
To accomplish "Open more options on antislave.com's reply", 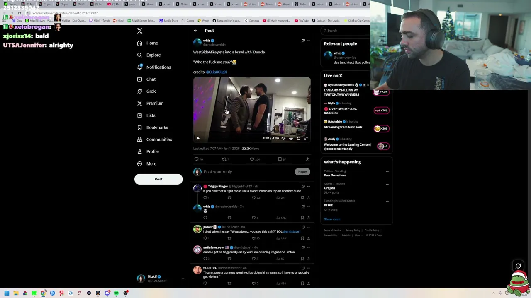I will 309,248.
